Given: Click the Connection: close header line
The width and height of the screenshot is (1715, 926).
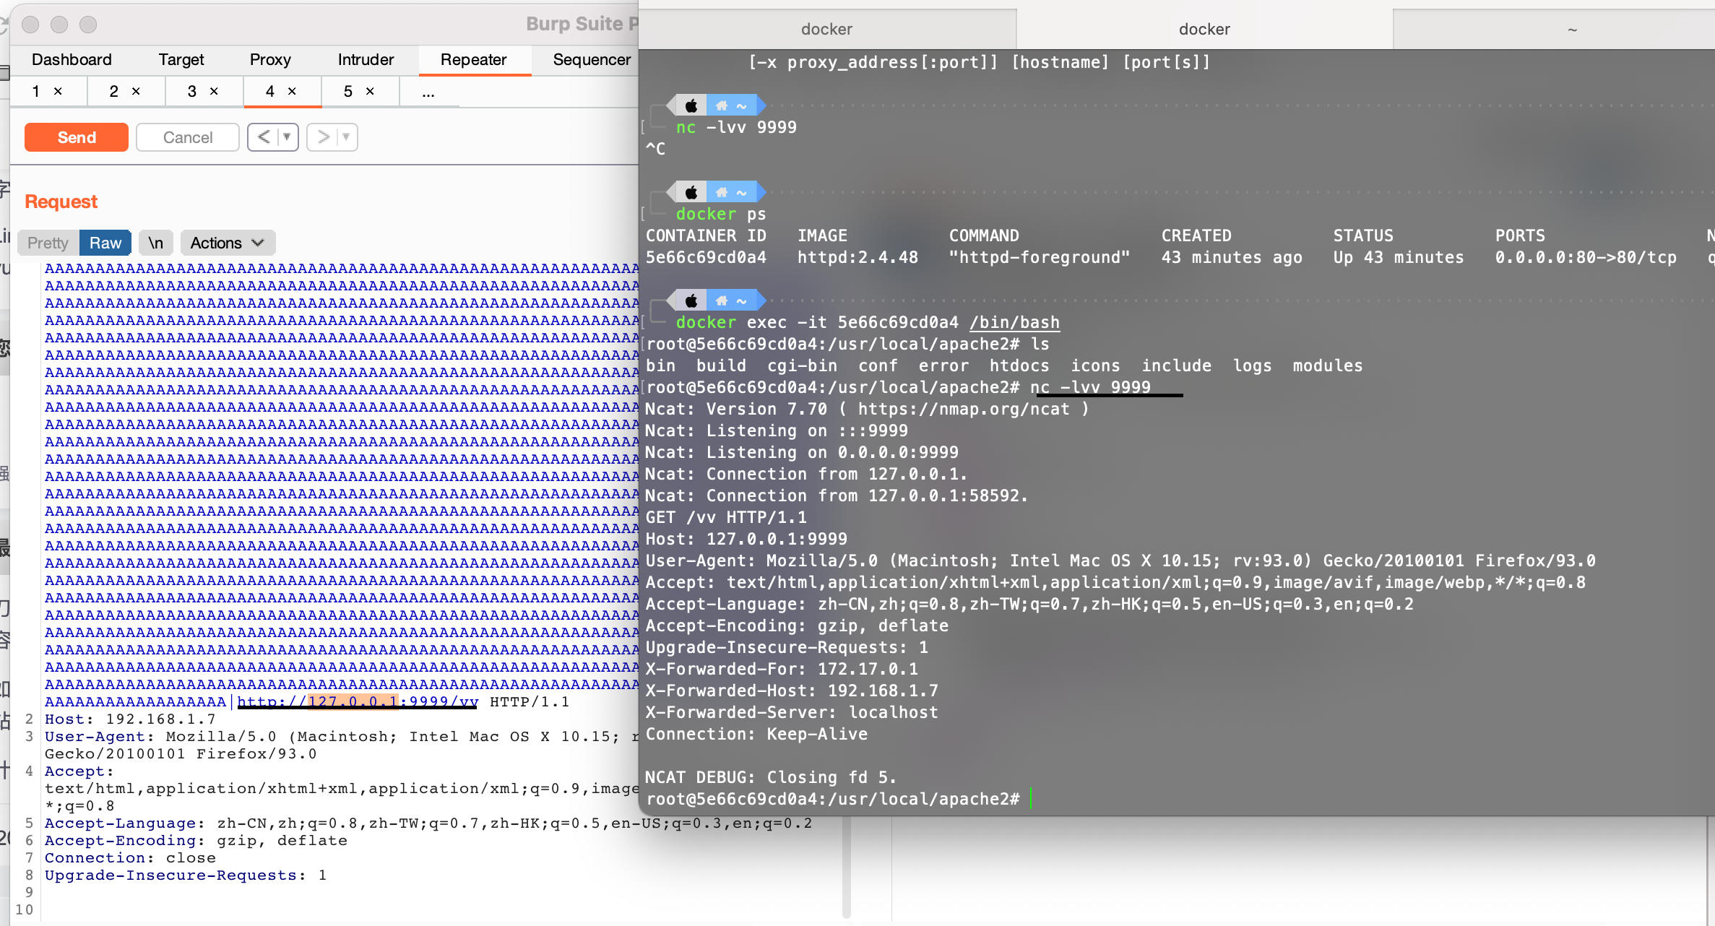Looking at the screenshot, I should pyautogui.click(x=130, y=858).
